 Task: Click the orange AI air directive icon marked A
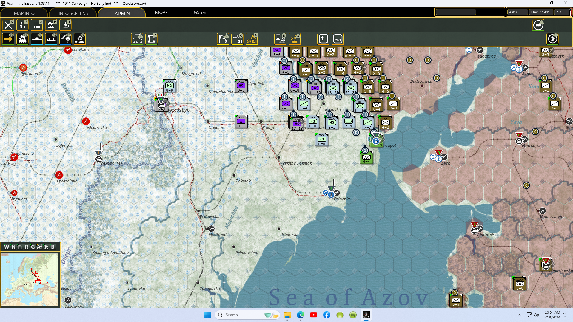click(x=252, y=39)
